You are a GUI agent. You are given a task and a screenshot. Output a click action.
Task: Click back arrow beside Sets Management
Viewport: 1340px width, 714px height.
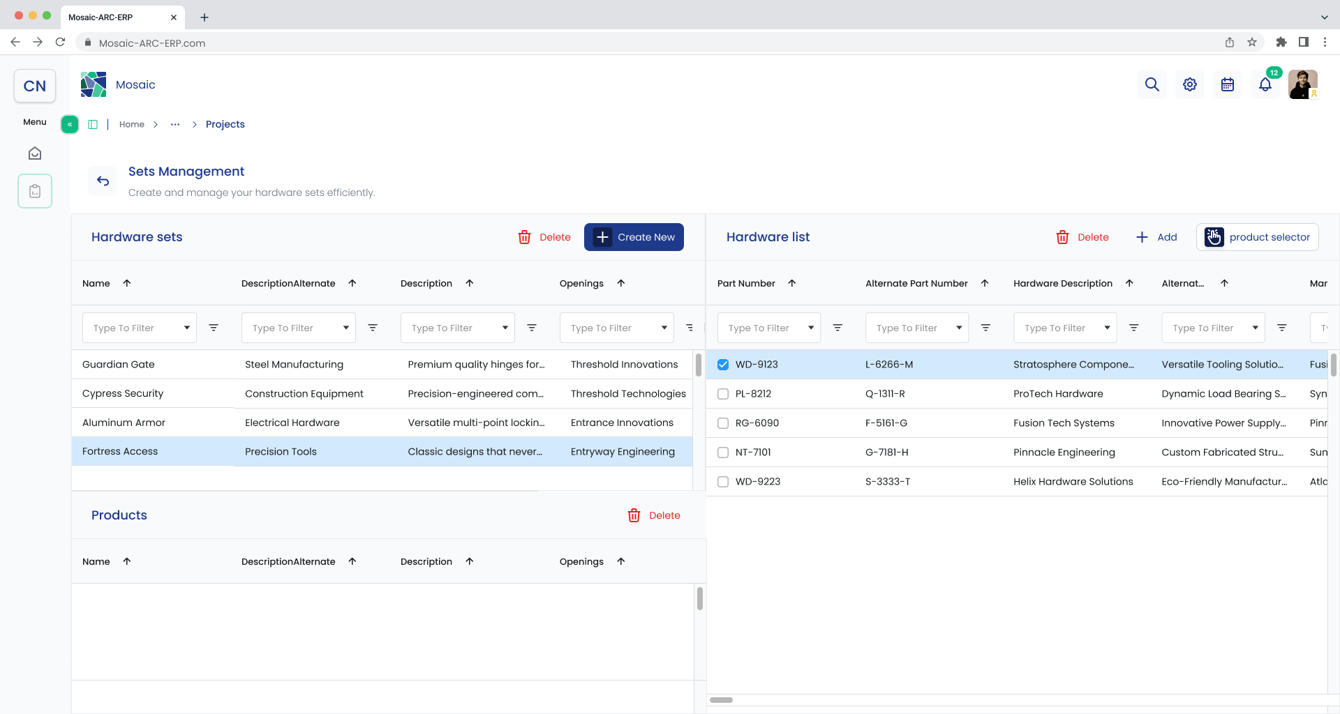tap(103, 181)
